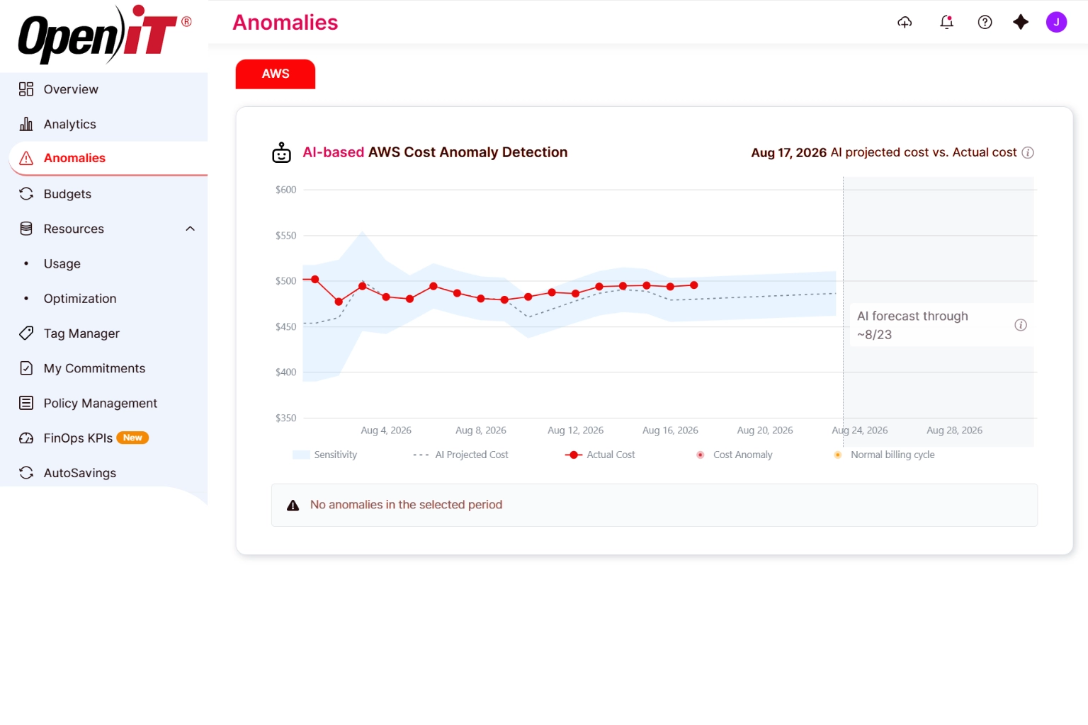Click the My Commitments checkbox icon
This screenshot has width=1088, height=725.
pos(26,368)
